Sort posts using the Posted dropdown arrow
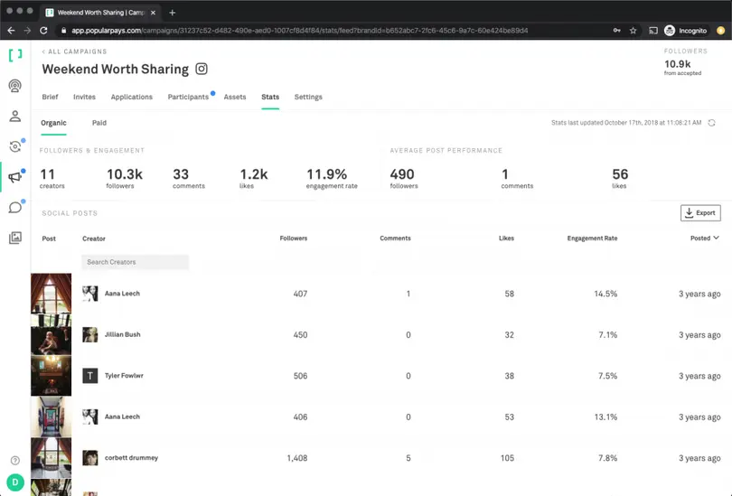Screen dimensions: 732x496 (x=717, y=239)
